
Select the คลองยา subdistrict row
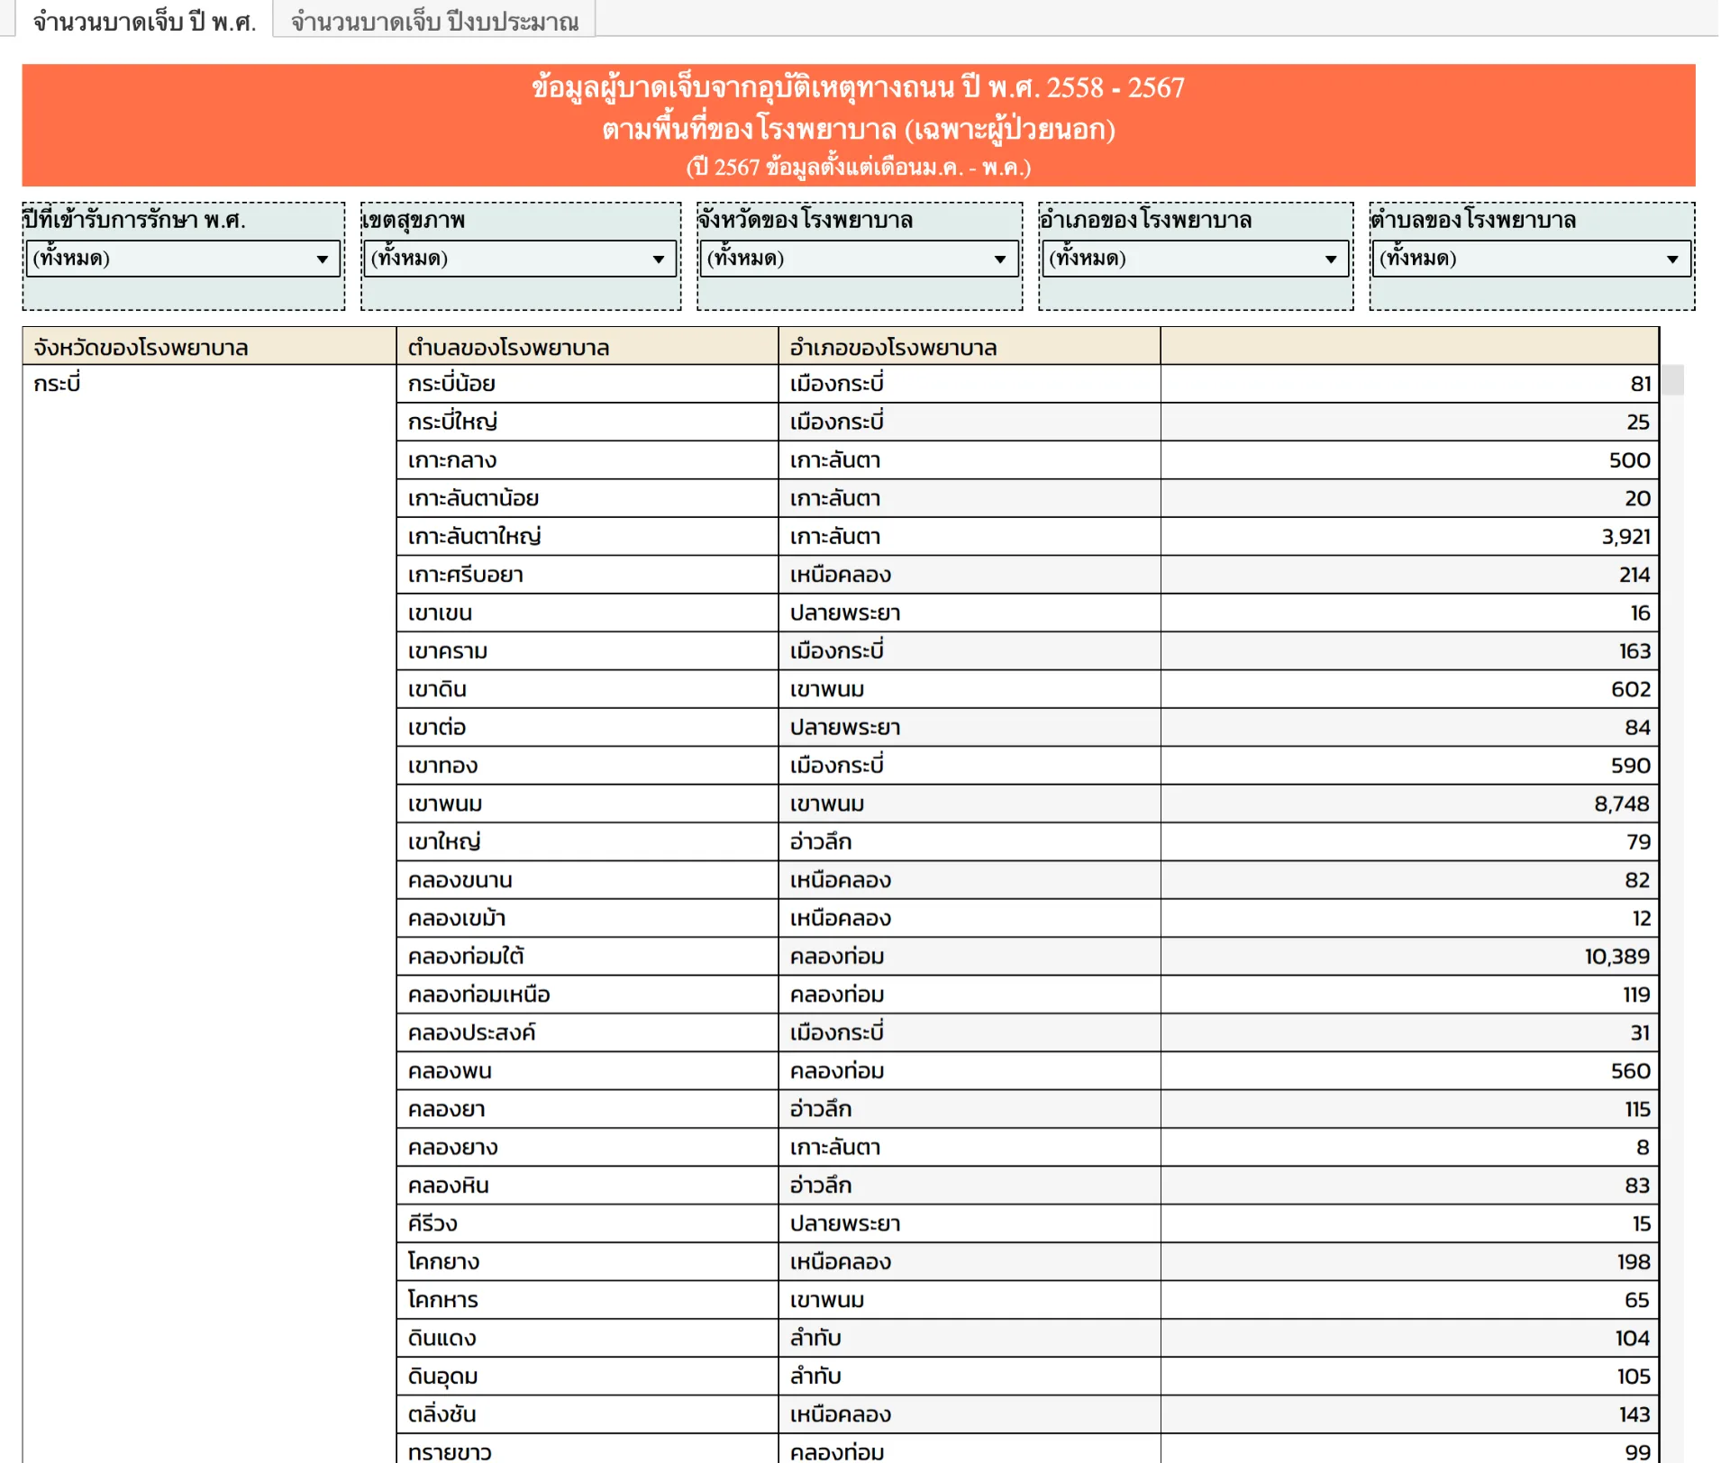(x=587, y=1109)
